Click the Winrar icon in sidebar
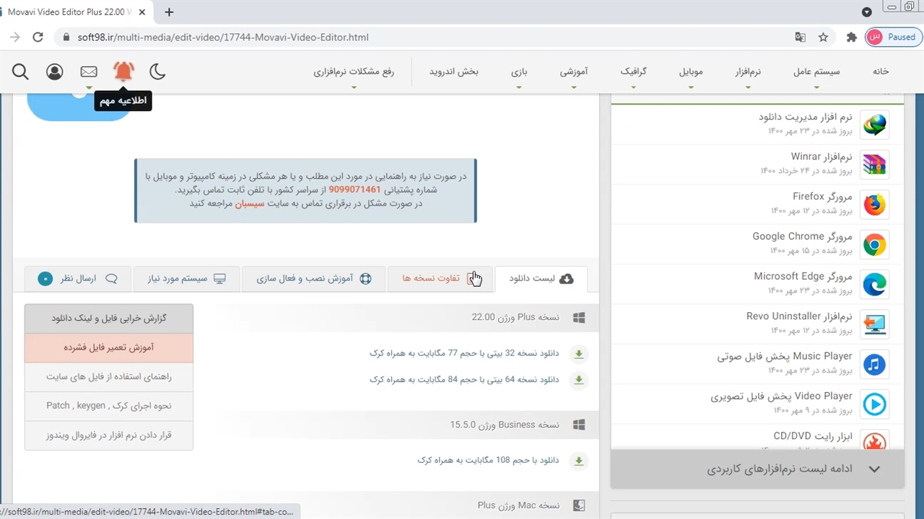Image resolution: width=924 pixels, height=519 pixels. pos(874,165)
